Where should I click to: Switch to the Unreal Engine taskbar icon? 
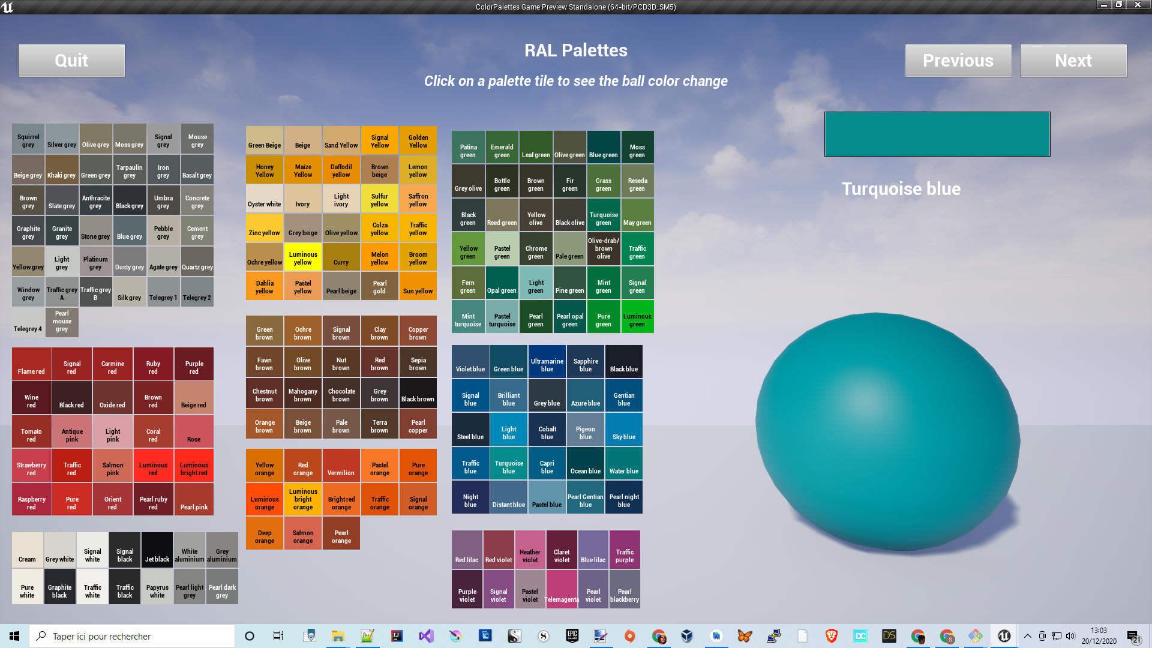(x=1004, y=636)
